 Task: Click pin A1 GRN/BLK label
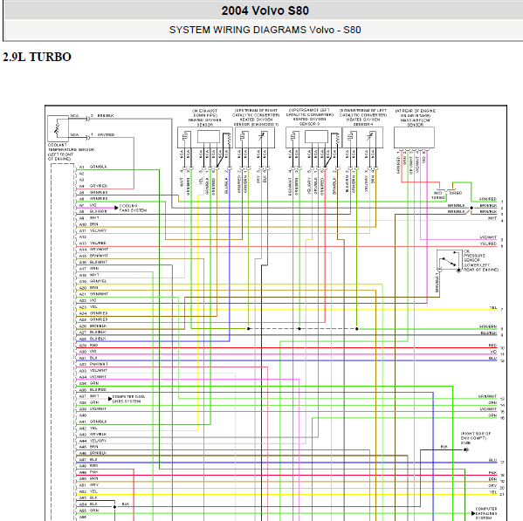93,167
